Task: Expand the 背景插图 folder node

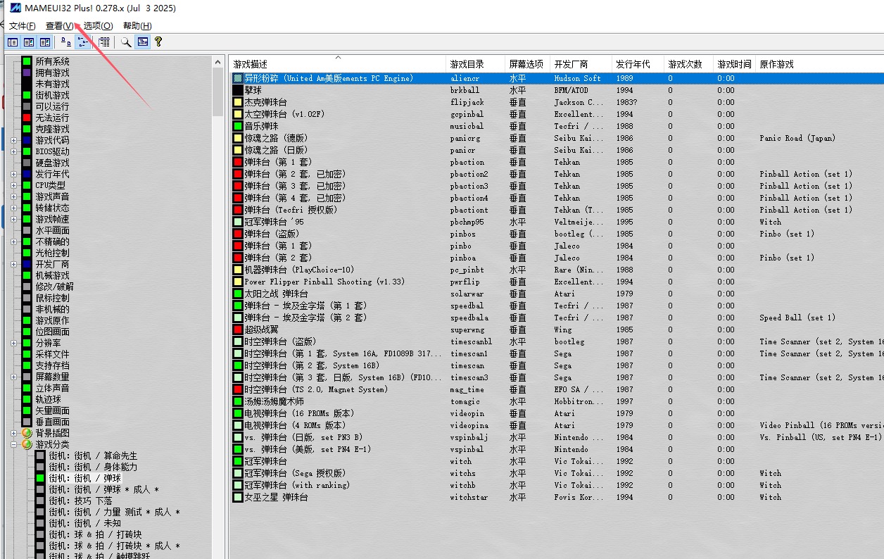Action: (x=14, y=433)
